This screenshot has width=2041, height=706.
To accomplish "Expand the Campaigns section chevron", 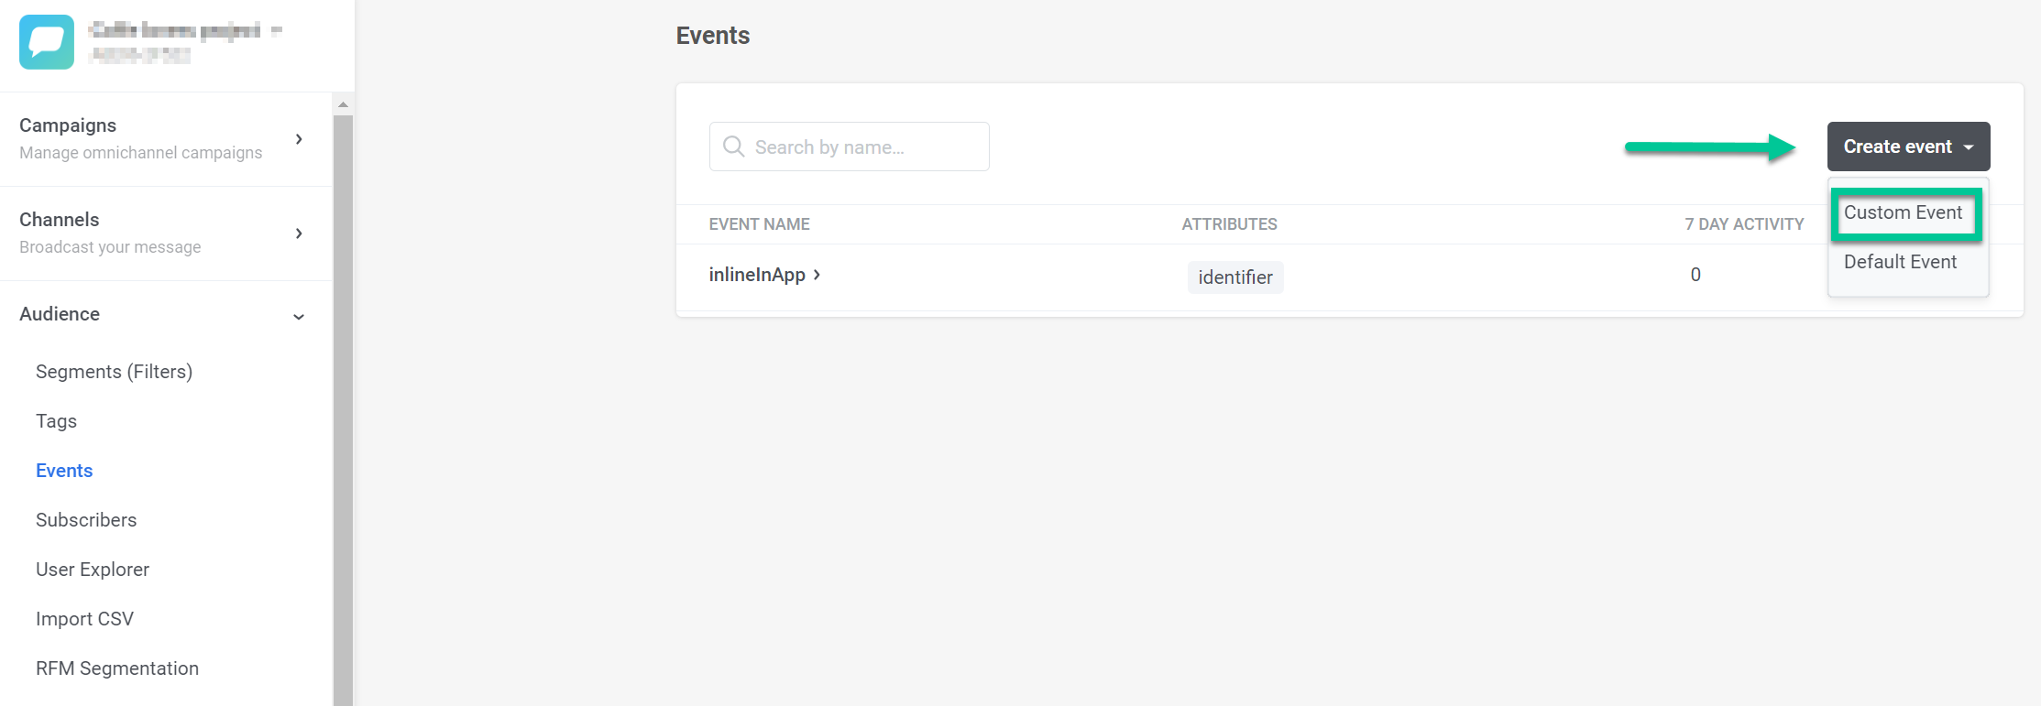I will point(299,139).
